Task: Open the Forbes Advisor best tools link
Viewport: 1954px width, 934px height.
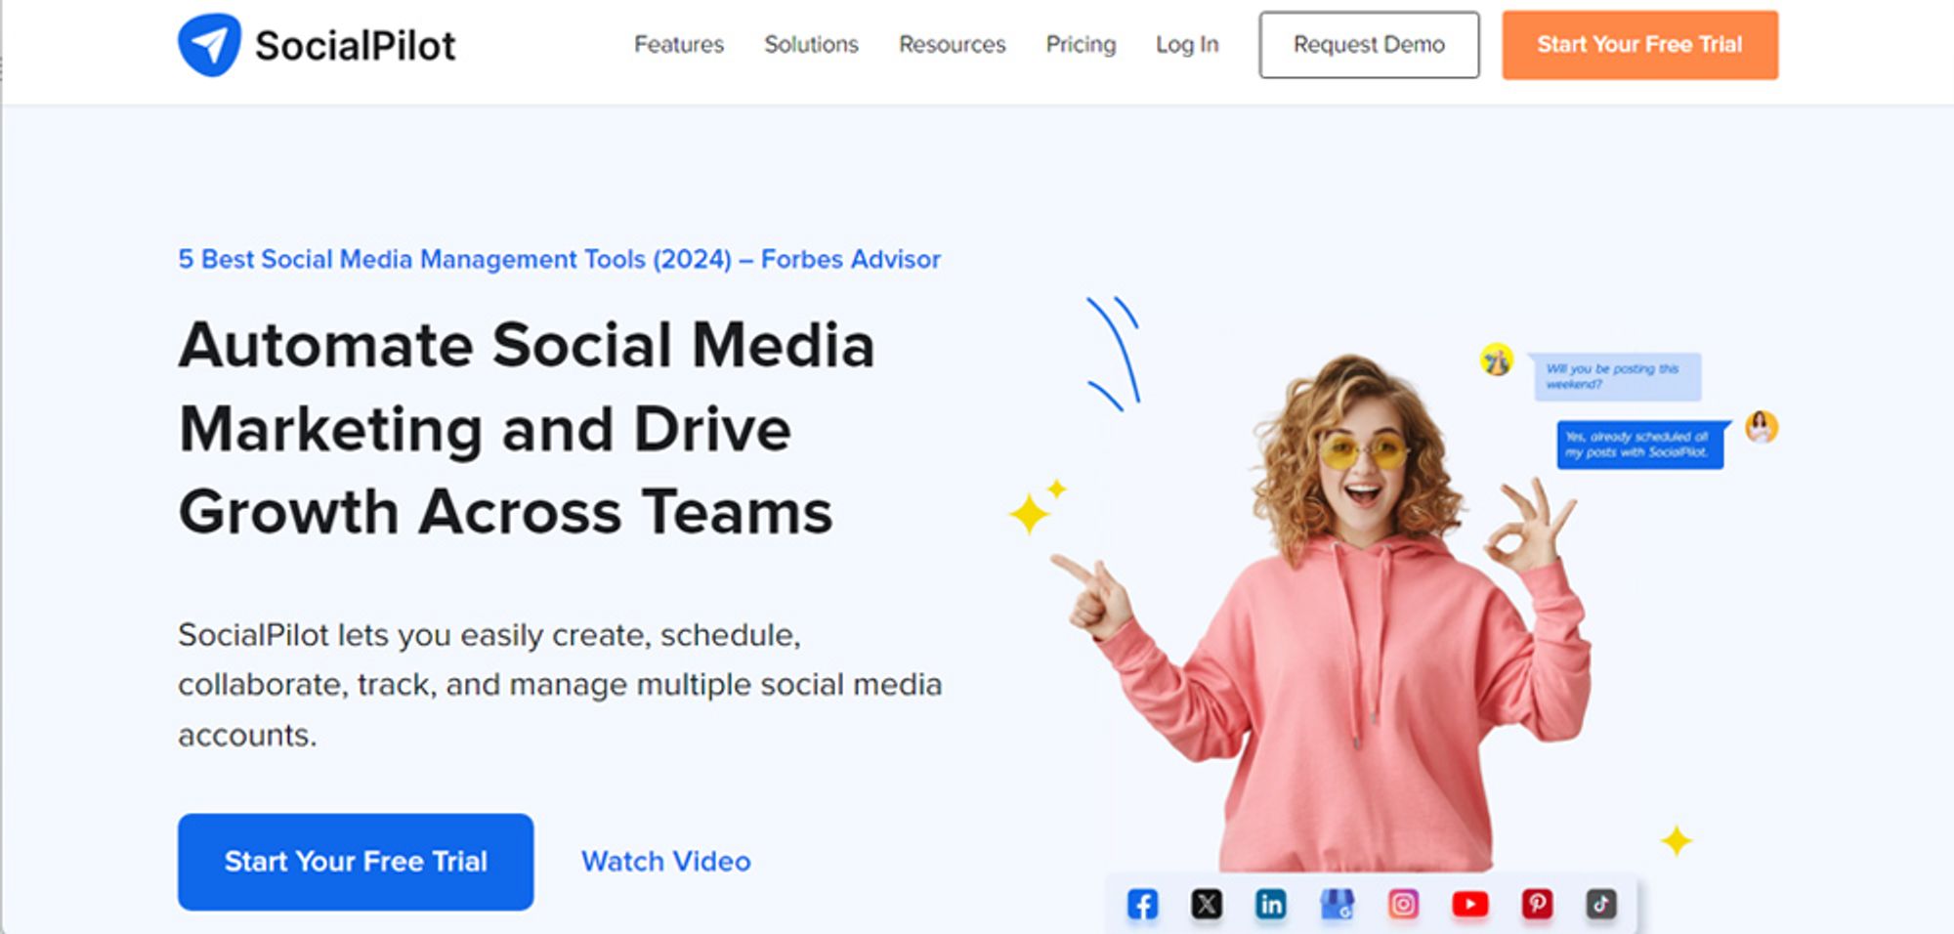Action: point(559,260)
